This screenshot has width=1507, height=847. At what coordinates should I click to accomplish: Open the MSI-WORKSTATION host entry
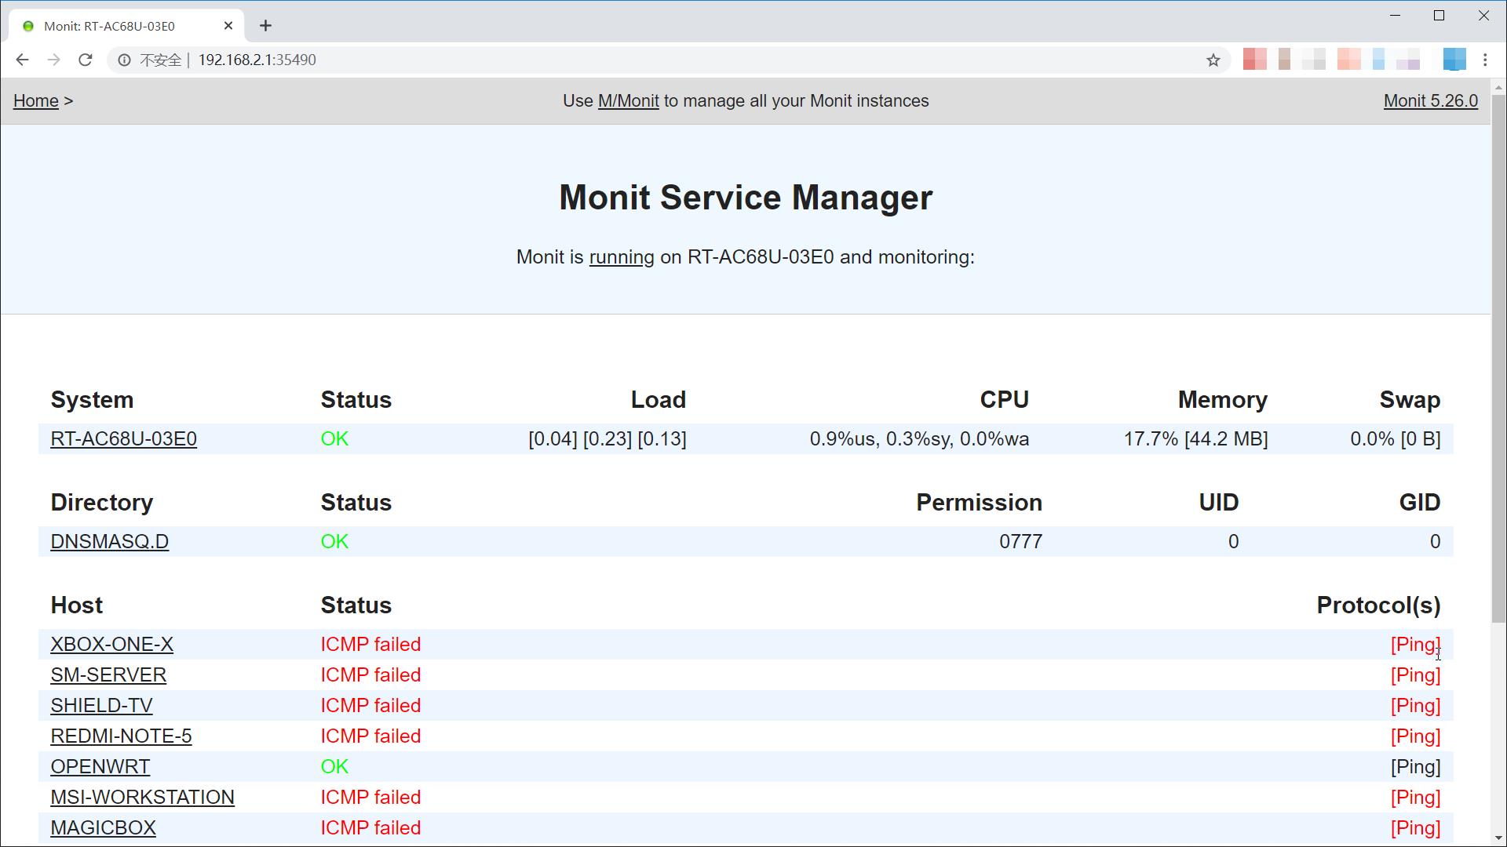click(142, 798)
